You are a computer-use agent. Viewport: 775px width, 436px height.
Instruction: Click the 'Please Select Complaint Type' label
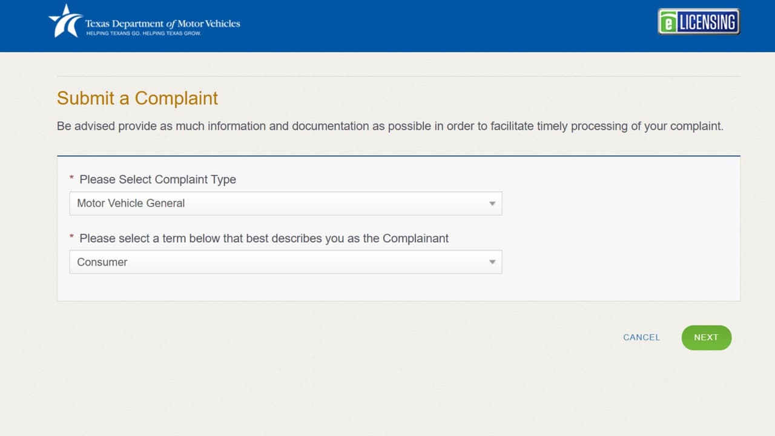tap(157, 179)
